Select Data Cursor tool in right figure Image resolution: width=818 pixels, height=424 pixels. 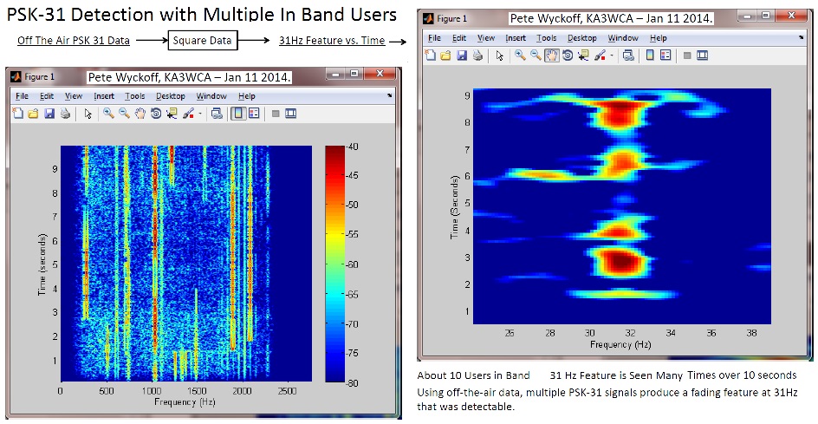point(583,55)
